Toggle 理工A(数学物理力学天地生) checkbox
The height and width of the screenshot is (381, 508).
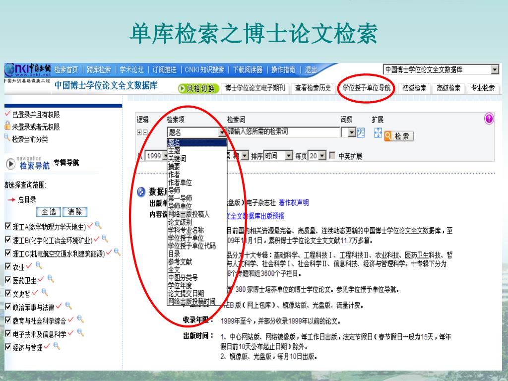pos(8,226)
